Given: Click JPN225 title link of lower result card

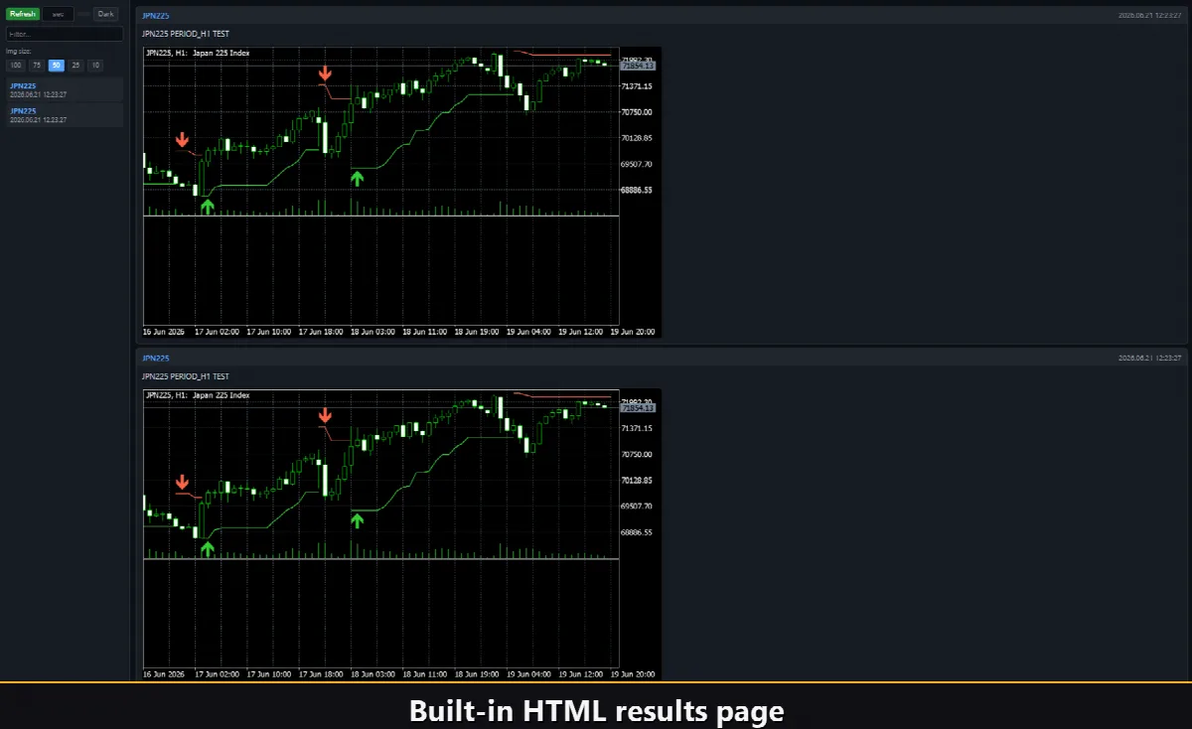Looking at the screenshot, I should (156, 358).
